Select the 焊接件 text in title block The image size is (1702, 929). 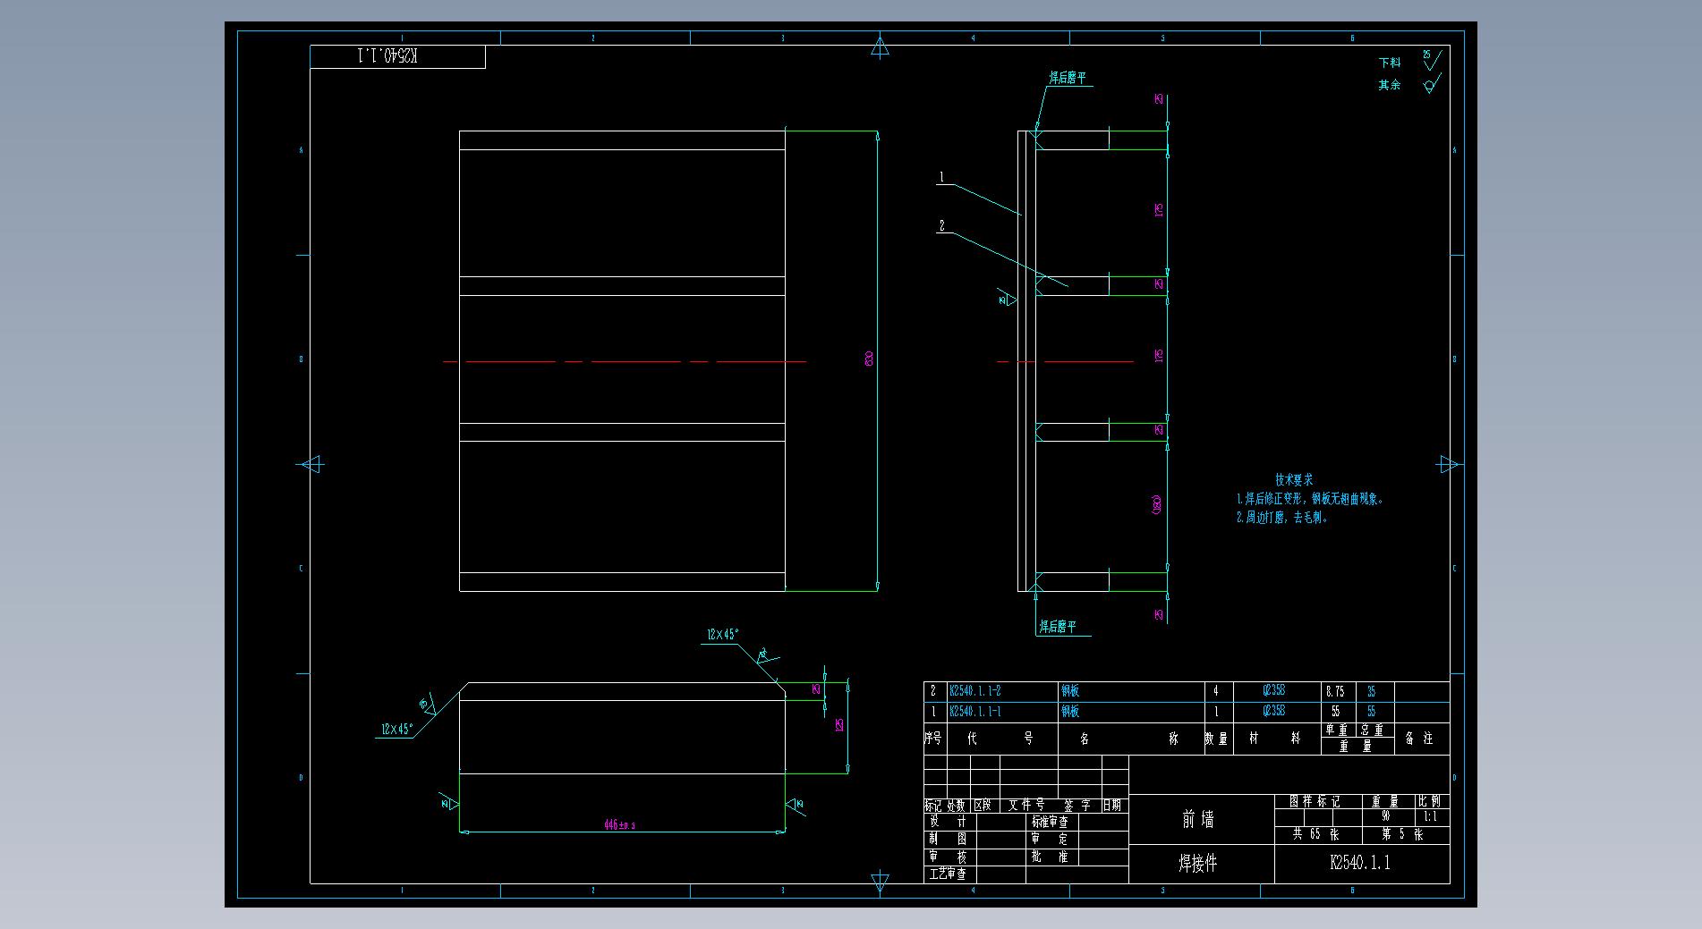pos(1197,863)
